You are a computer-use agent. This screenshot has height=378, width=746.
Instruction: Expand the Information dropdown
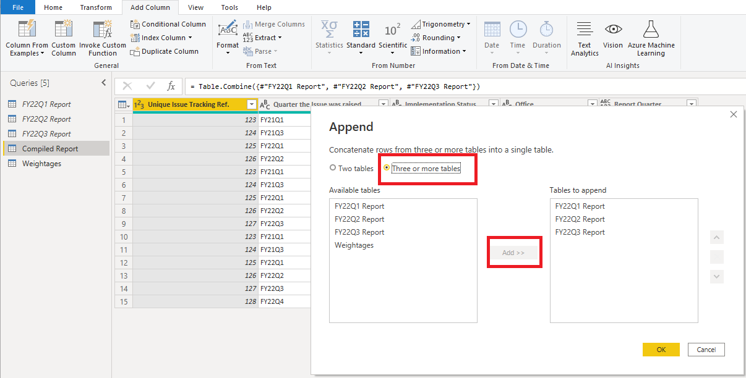[464, 52]
